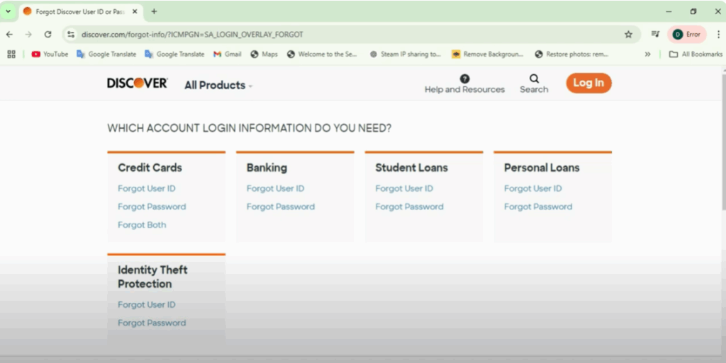
Task: Click the 'Which account login information' heading
Action: coord(249,128)
